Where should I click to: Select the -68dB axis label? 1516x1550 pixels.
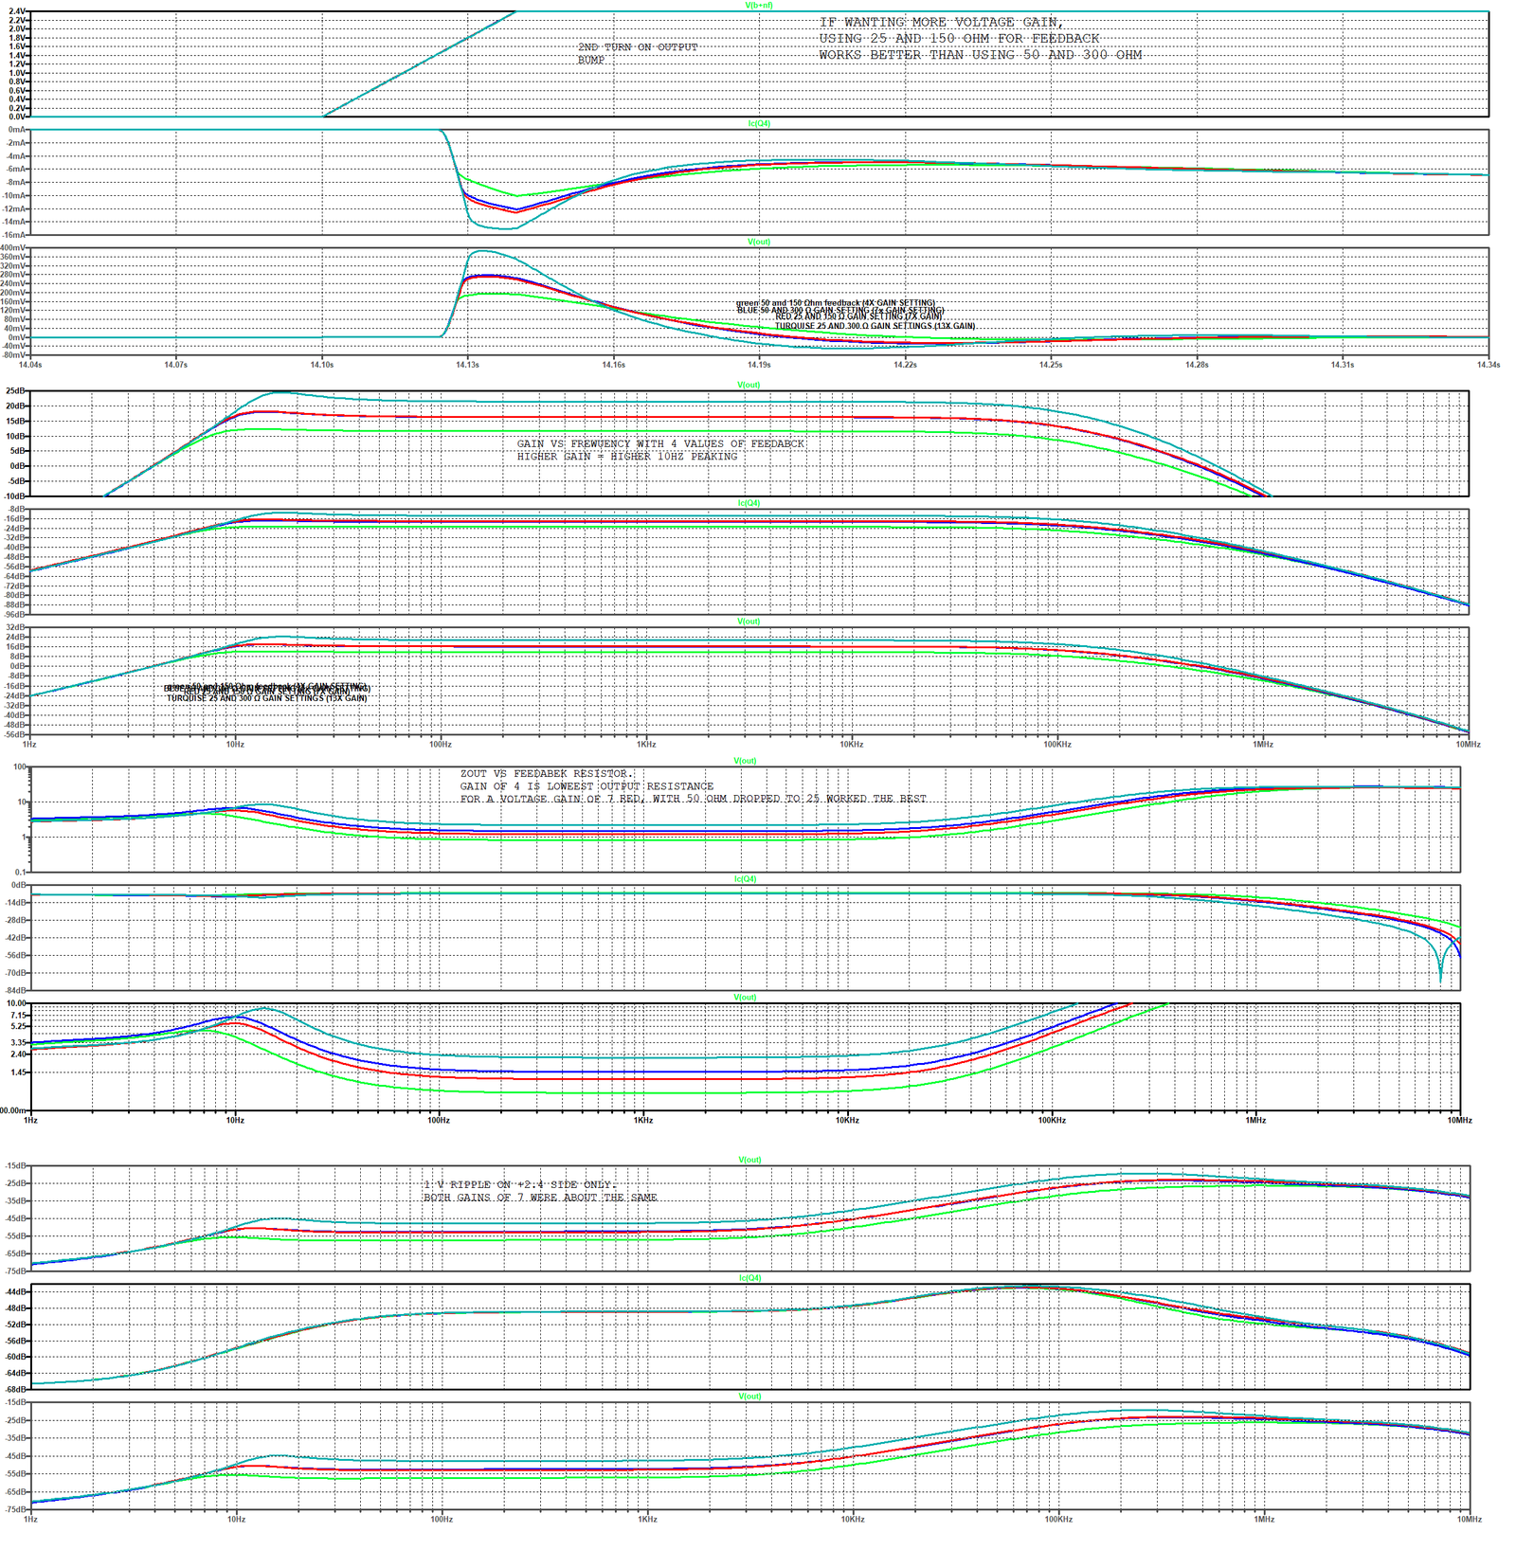pos(16,1389)
